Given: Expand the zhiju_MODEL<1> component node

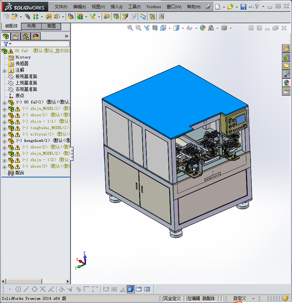Looking at the screenshot, I should 4,109.
